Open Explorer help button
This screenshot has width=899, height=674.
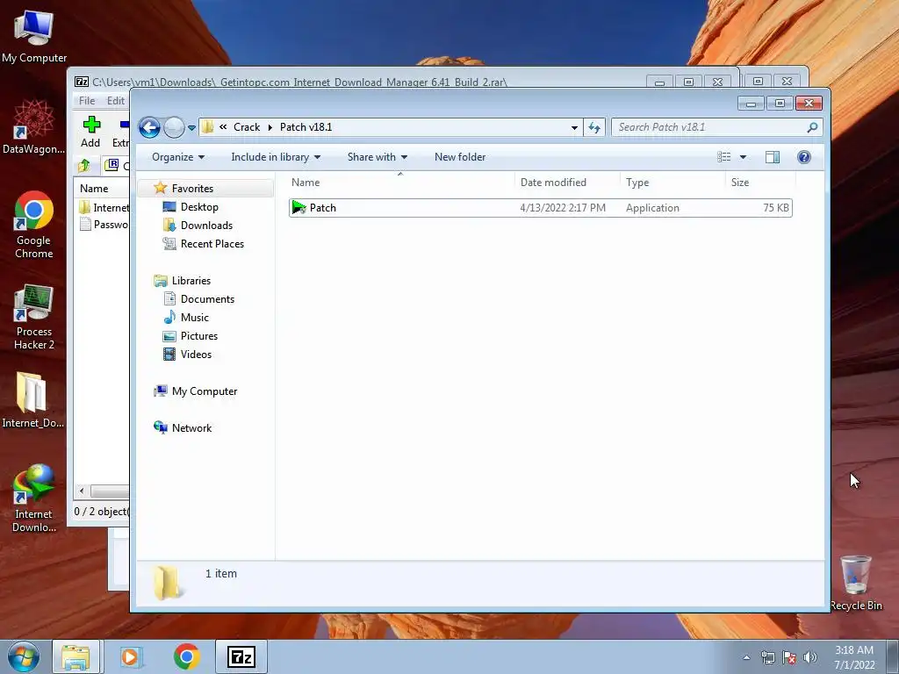(x=804, y=157)
